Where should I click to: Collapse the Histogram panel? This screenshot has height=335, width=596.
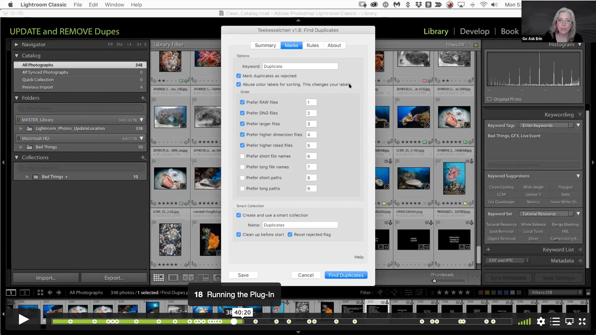coord(580,44)
